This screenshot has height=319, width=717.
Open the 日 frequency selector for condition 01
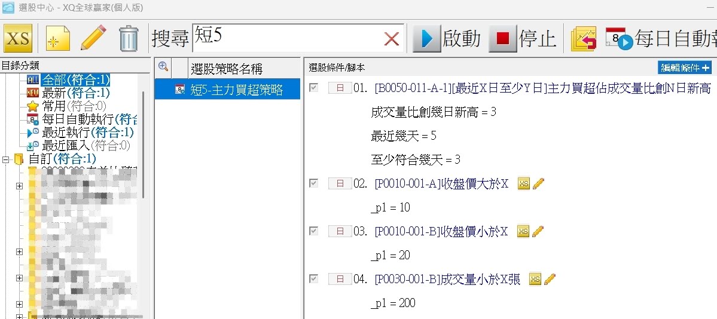(340, 88)
